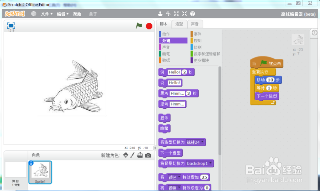Take a sprite photo with the camera icon
320x191 pixels.
point(148,156)
